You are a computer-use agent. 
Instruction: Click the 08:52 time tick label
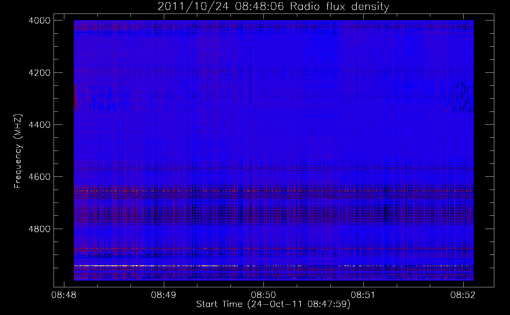point(463,295)
